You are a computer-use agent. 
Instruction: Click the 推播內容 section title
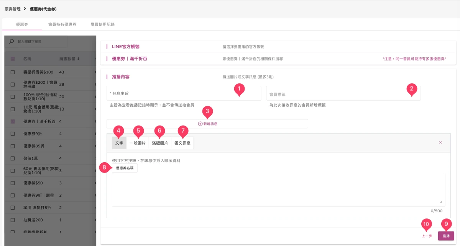121,77
